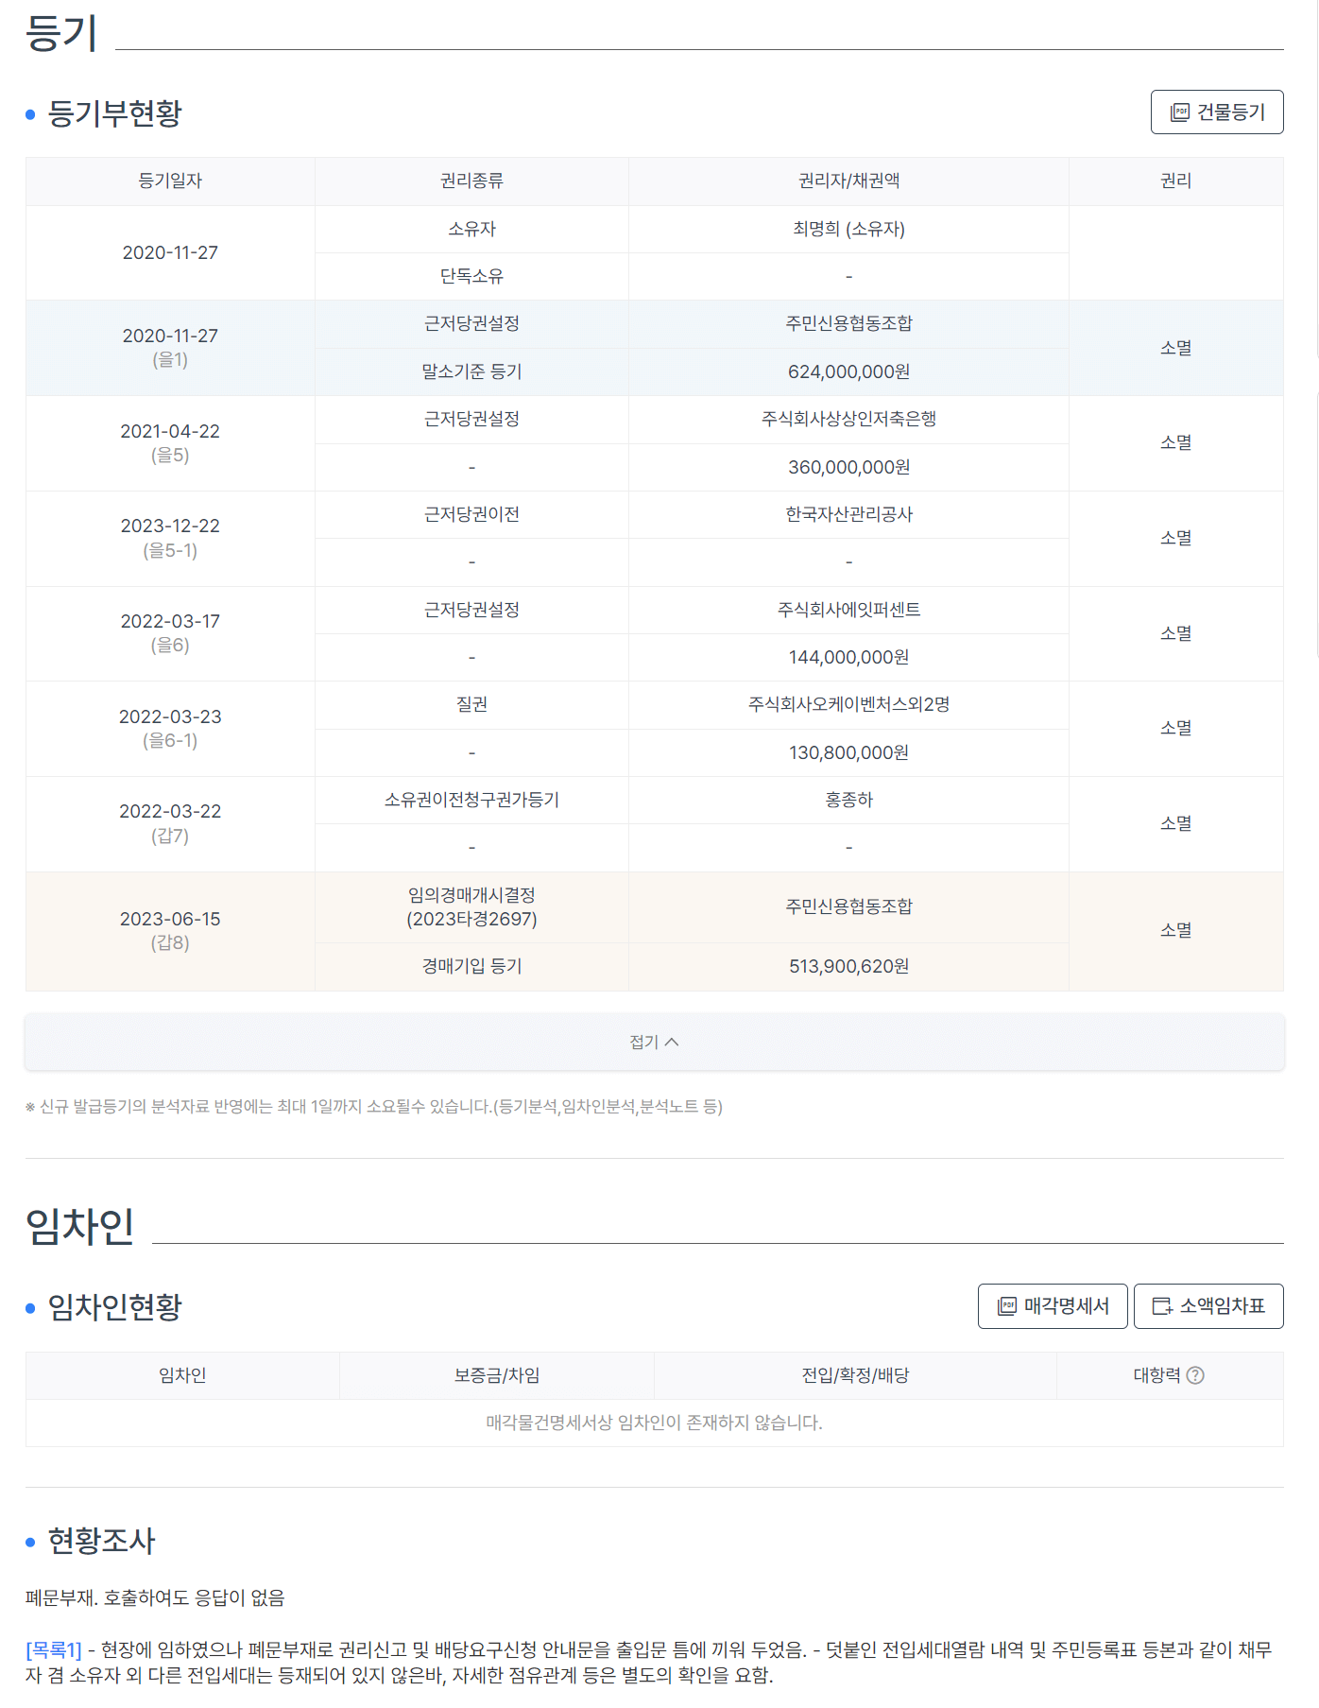The image size is (1319, 1708).
Task: Click the PDF icon inside 매각명세서 button
Action: pos(1007,1306)
